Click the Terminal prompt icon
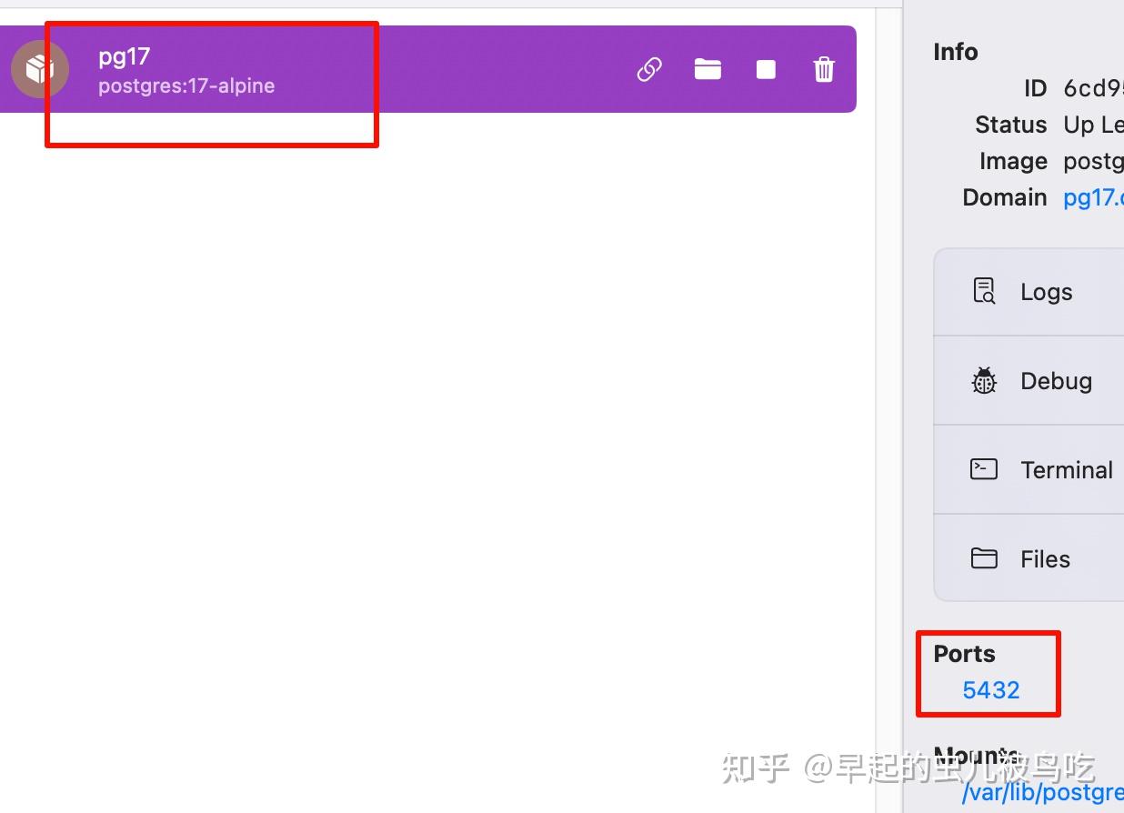1124x813 pixels. [x=983, y=468]
